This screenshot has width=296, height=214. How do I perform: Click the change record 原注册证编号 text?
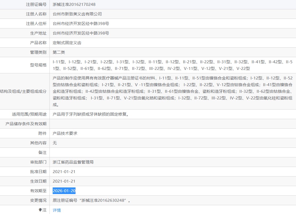pos(91,200)
